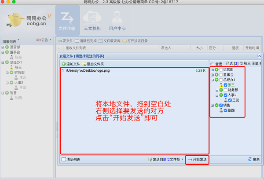Open the 文件传输 file transfer tab
Image resolution: width=264 pixels, height=179 pixels.
[67, 21]
